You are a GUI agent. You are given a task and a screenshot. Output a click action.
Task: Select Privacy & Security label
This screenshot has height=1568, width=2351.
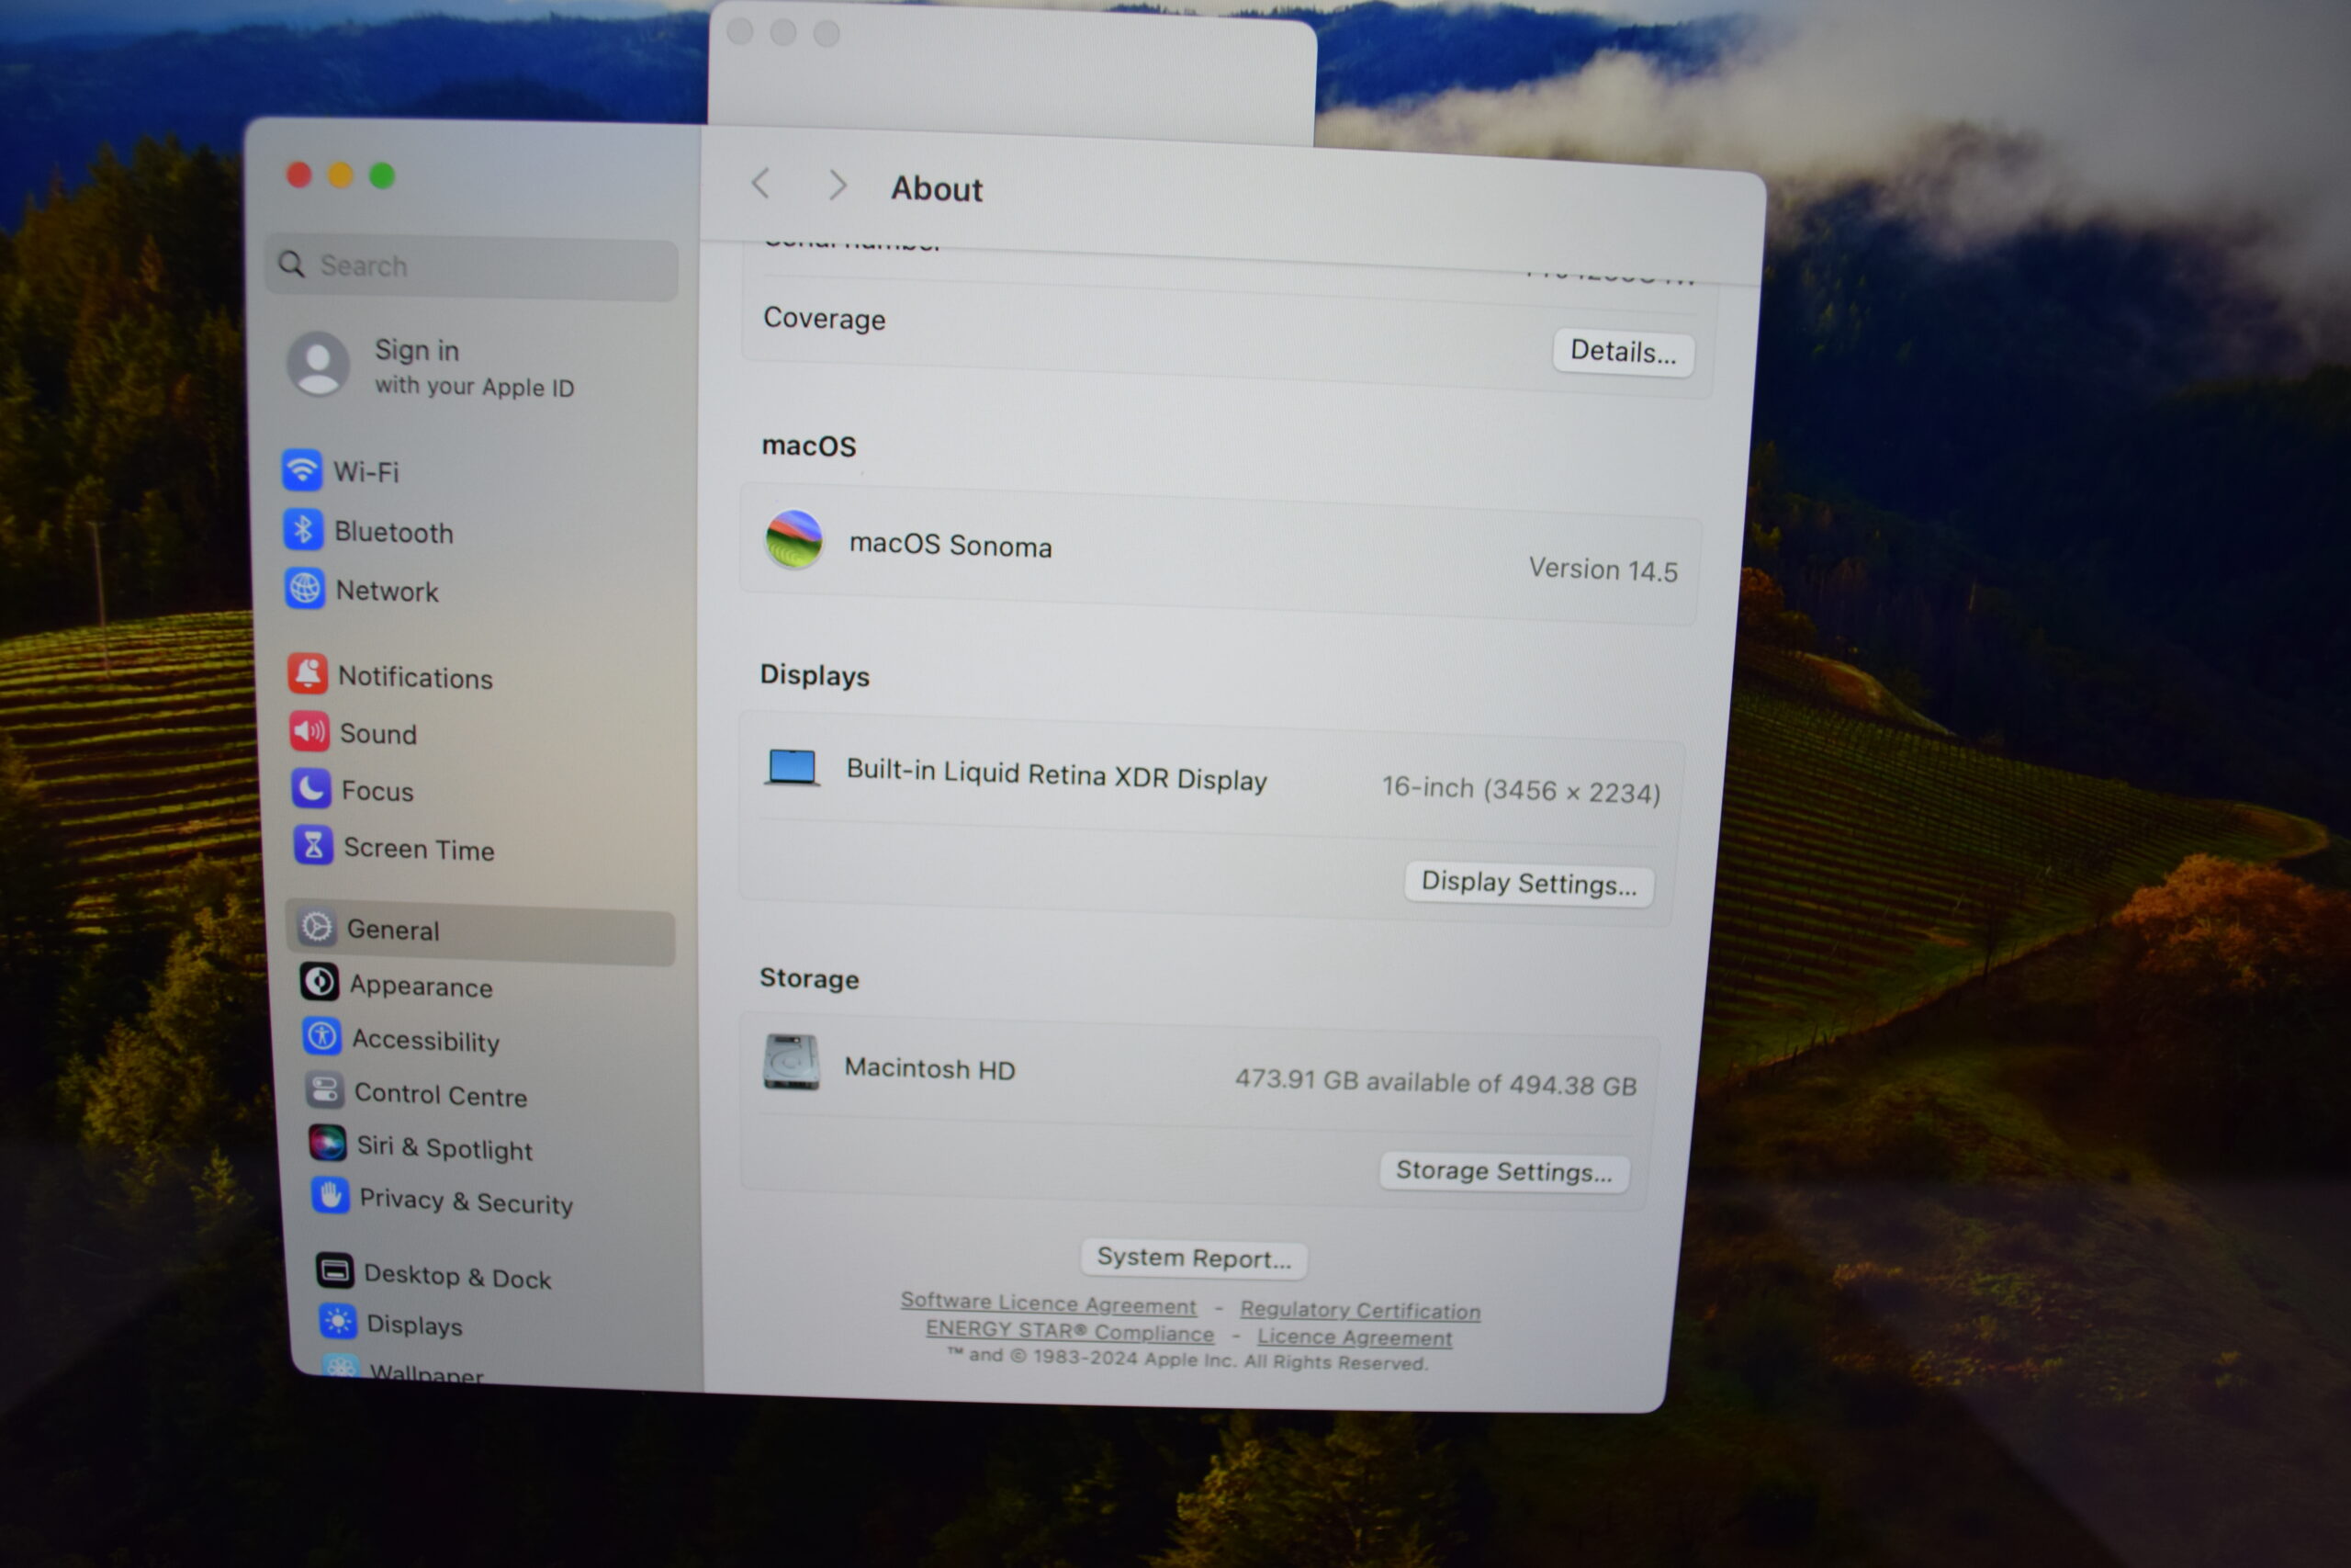click(x=467, y=1201)
